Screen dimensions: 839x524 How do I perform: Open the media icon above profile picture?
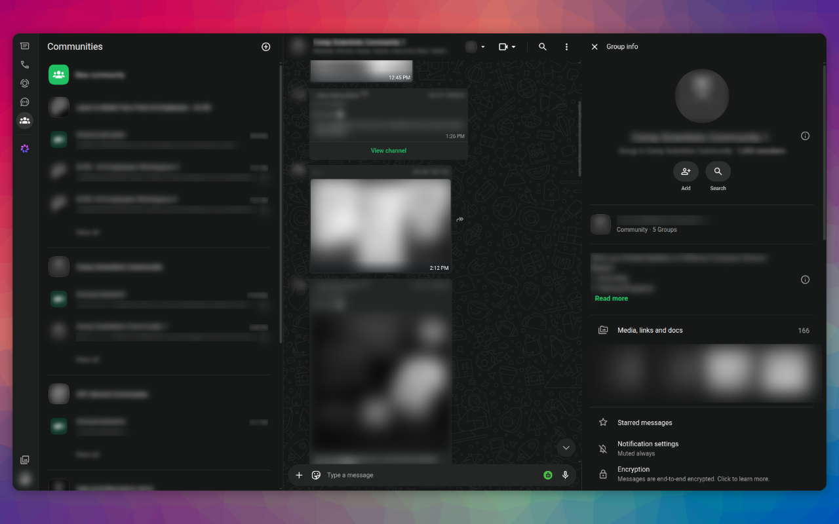25,460
